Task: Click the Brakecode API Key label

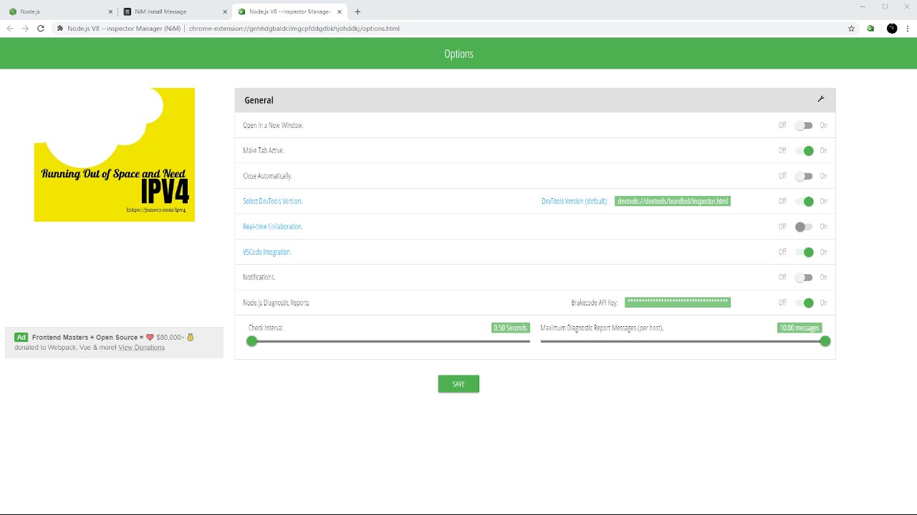Action: (595, 303)
